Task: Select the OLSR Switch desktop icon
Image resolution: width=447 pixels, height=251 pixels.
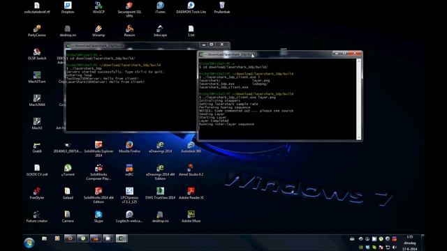Action: coord(37,54)
